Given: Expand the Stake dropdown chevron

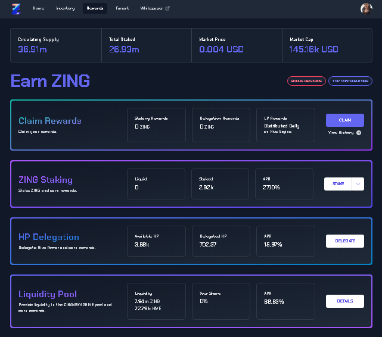Looking at the screenshot, I should [x=358, y=184].
